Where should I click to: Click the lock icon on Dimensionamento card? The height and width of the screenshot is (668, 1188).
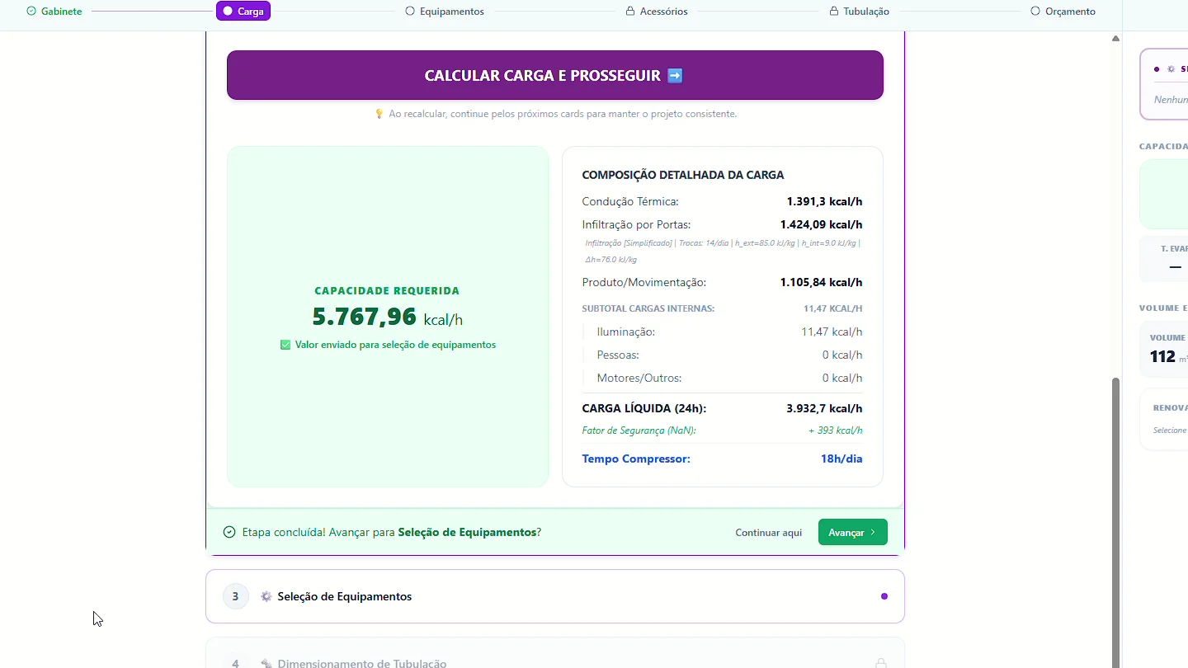point(881,663)
